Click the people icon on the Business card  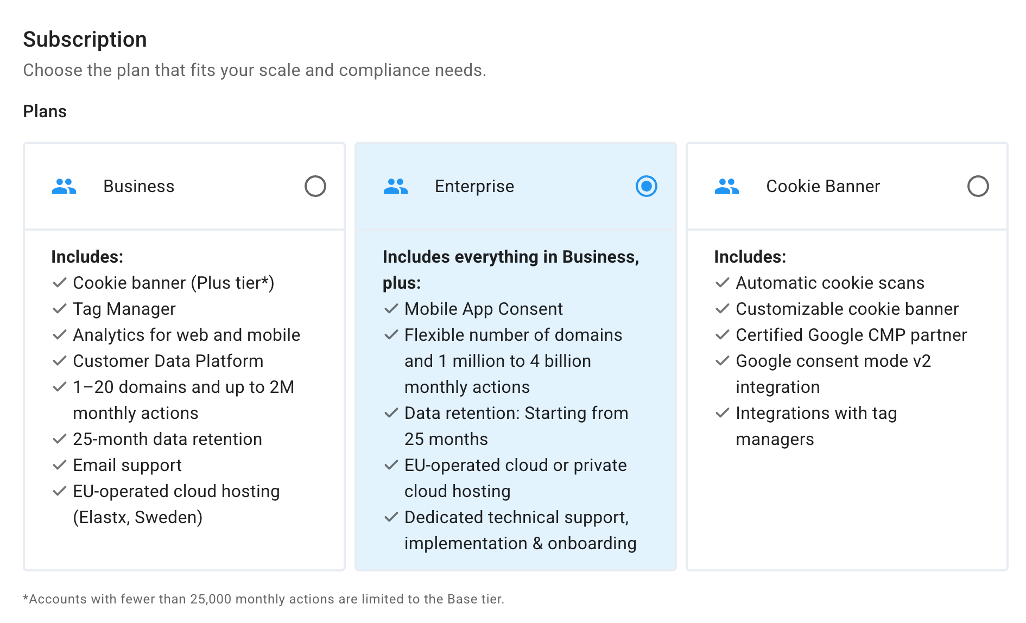click(x=64, y=187)
